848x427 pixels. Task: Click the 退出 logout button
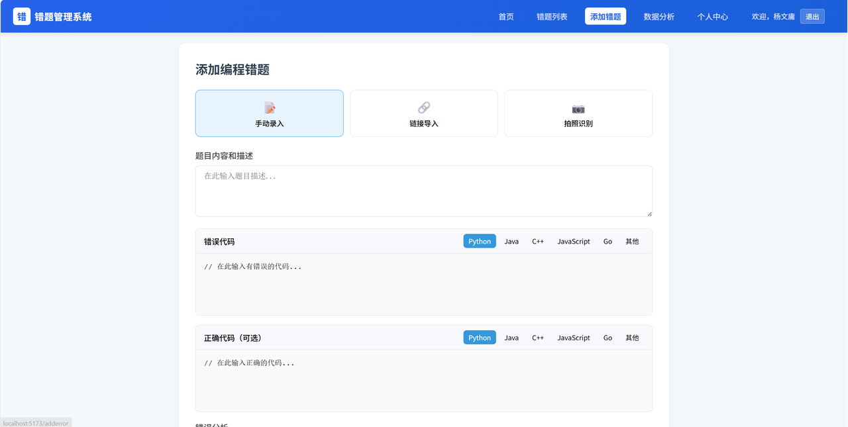[812, 17]
